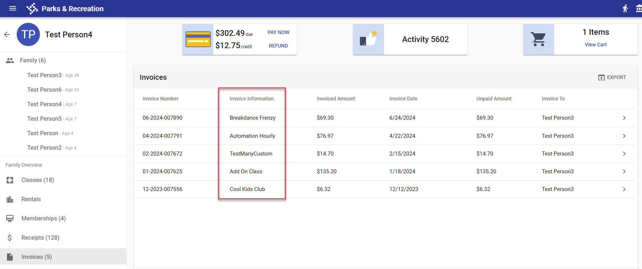The width and height of the screenshot is (642, 269).
Task: Open chevron for Automation Hourly invoice
Action: tap(624, 136)
